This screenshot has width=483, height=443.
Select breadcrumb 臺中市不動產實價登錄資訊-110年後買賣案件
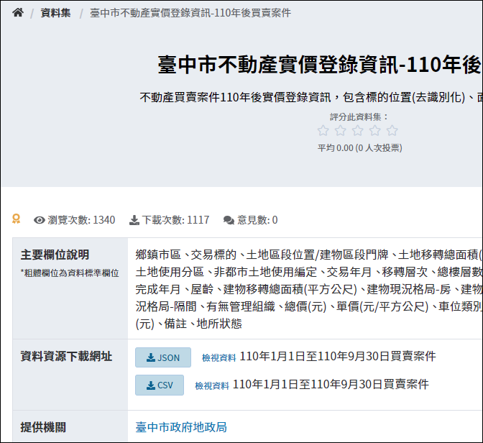[x=190, y=13]
